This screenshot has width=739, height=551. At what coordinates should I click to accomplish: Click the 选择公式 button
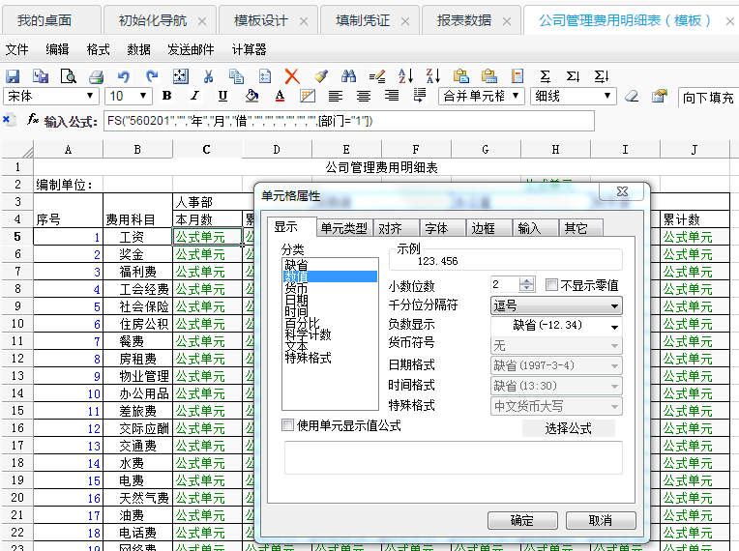click(x=569, y=428)
